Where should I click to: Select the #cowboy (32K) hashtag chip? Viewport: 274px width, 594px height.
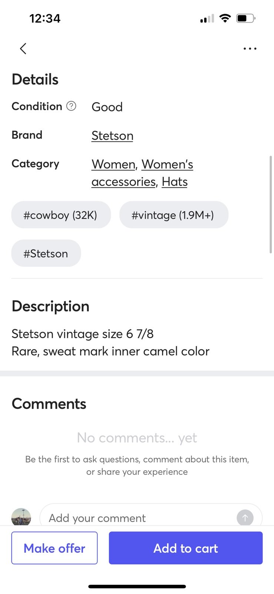point(61,215)
